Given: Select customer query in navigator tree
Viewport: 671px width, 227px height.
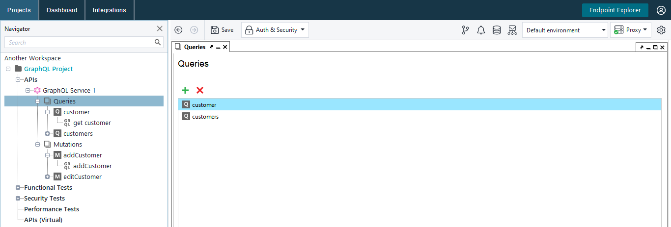Looking at the screenshot, I should pos(77,112).
